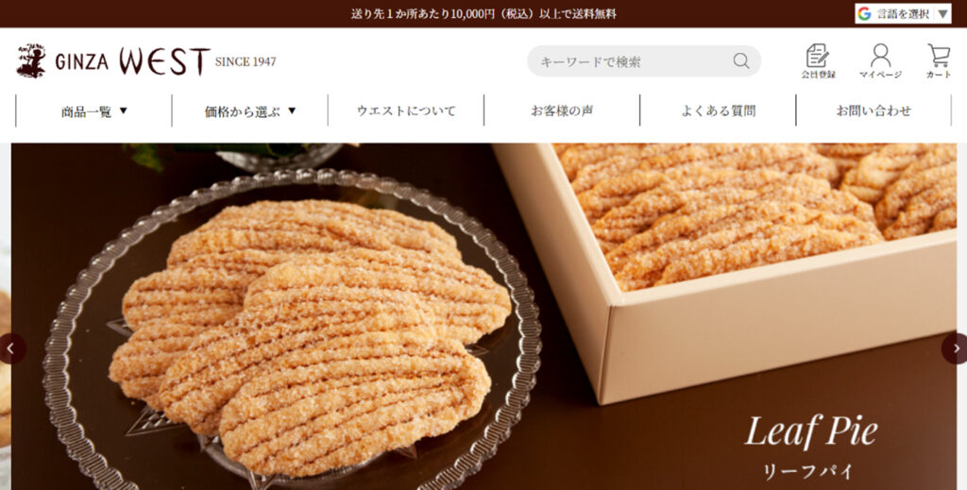The image size is (967, 490).
Task: Expand the 価格から選ぶ price menu
Action: [x=249, y=111]
